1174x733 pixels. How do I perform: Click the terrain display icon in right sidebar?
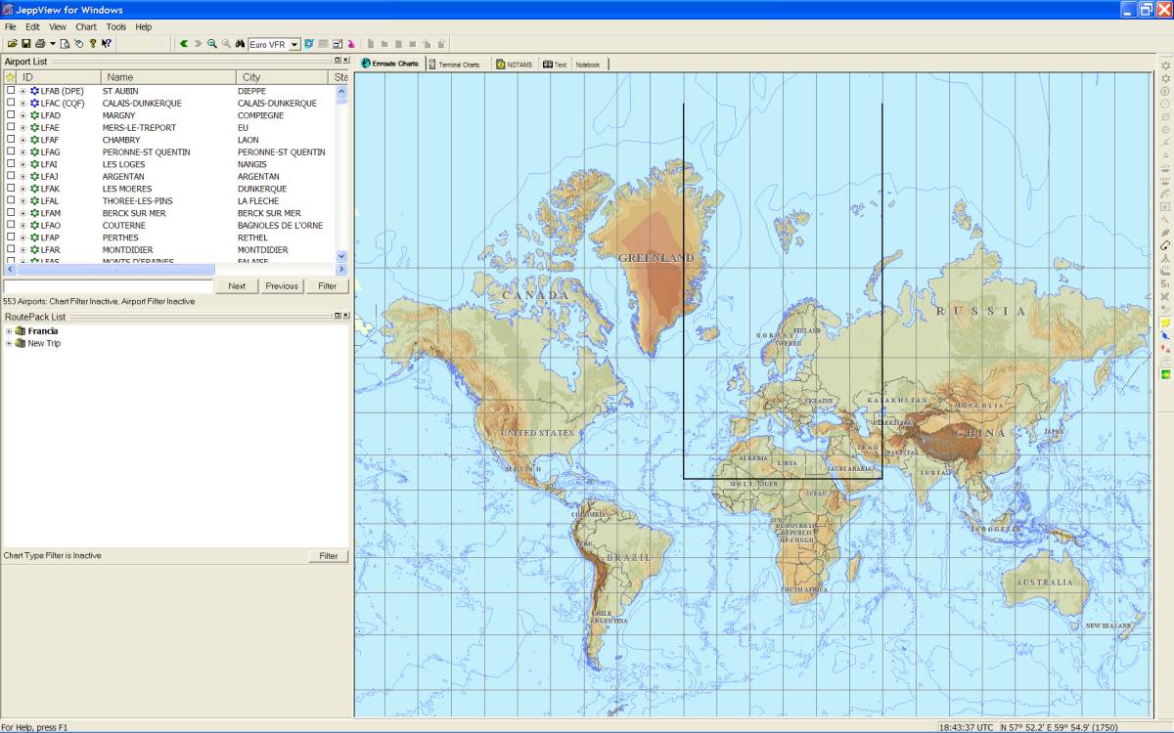click(1165, 374)
